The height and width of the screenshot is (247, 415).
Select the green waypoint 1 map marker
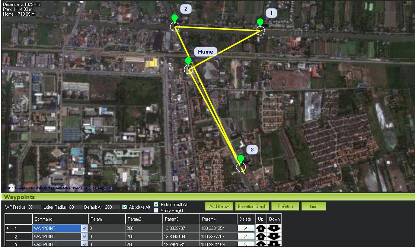260,23
